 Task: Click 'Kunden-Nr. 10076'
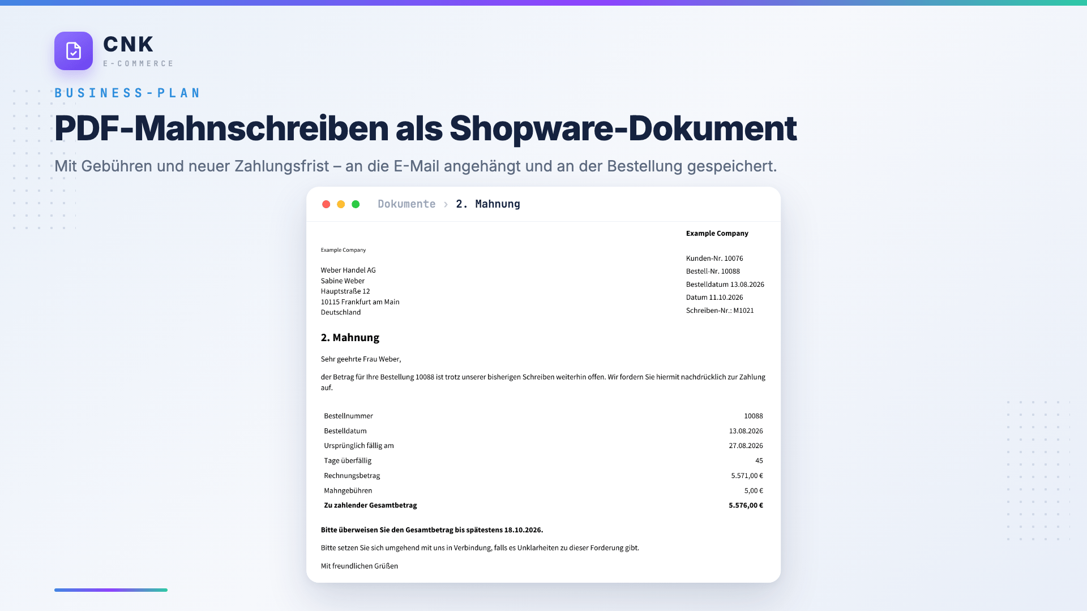click(x=714, y=258)
